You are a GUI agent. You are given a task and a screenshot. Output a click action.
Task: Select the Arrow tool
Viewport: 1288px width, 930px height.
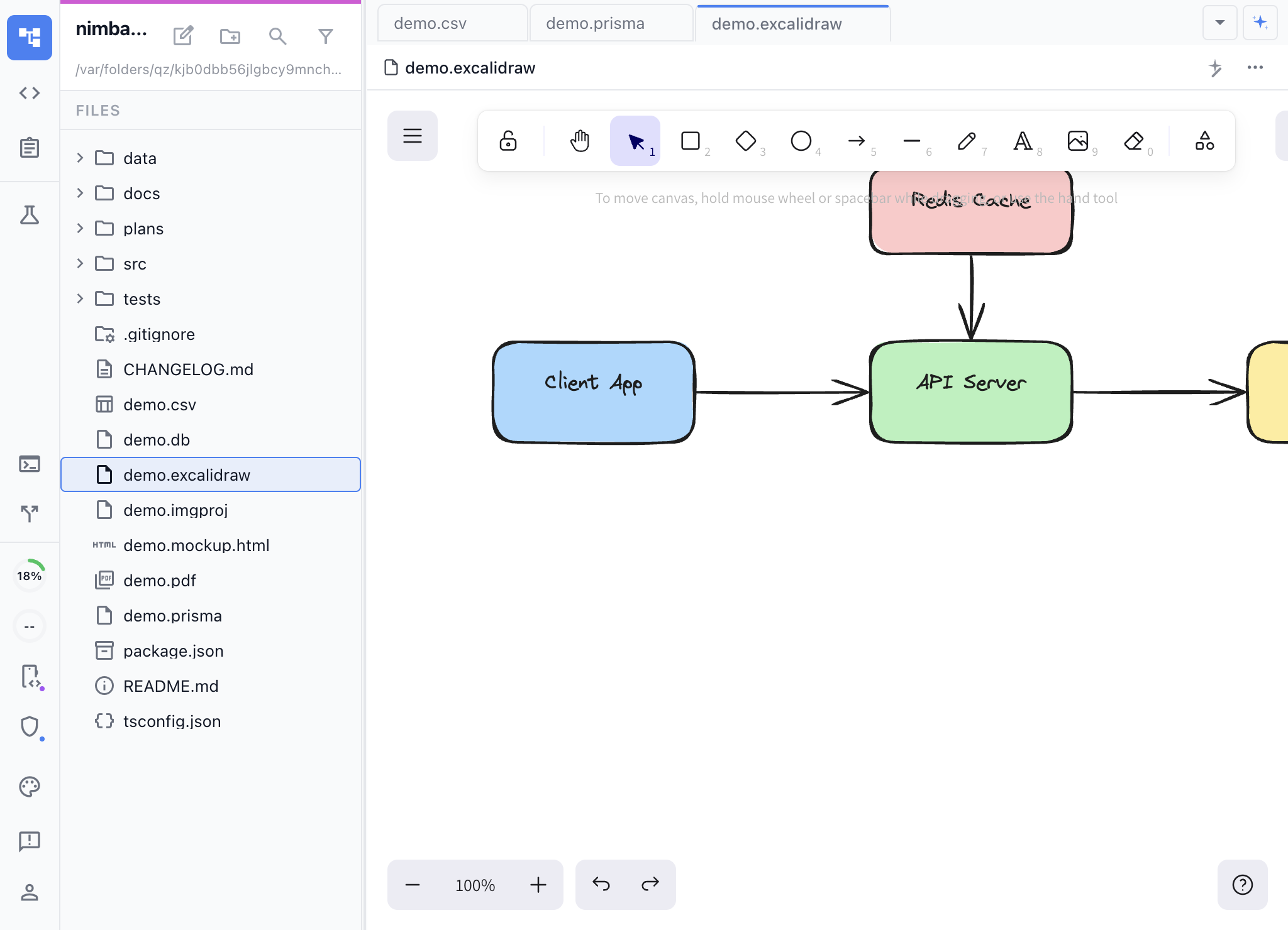857,141
